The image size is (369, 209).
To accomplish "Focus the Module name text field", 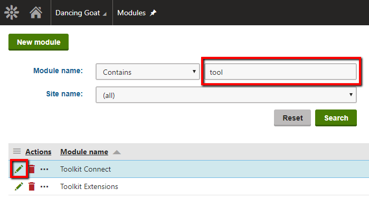I will point(280,72).
